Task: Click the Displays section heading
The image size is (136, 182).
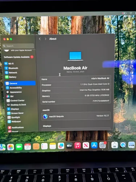Action: pos(47,126)
